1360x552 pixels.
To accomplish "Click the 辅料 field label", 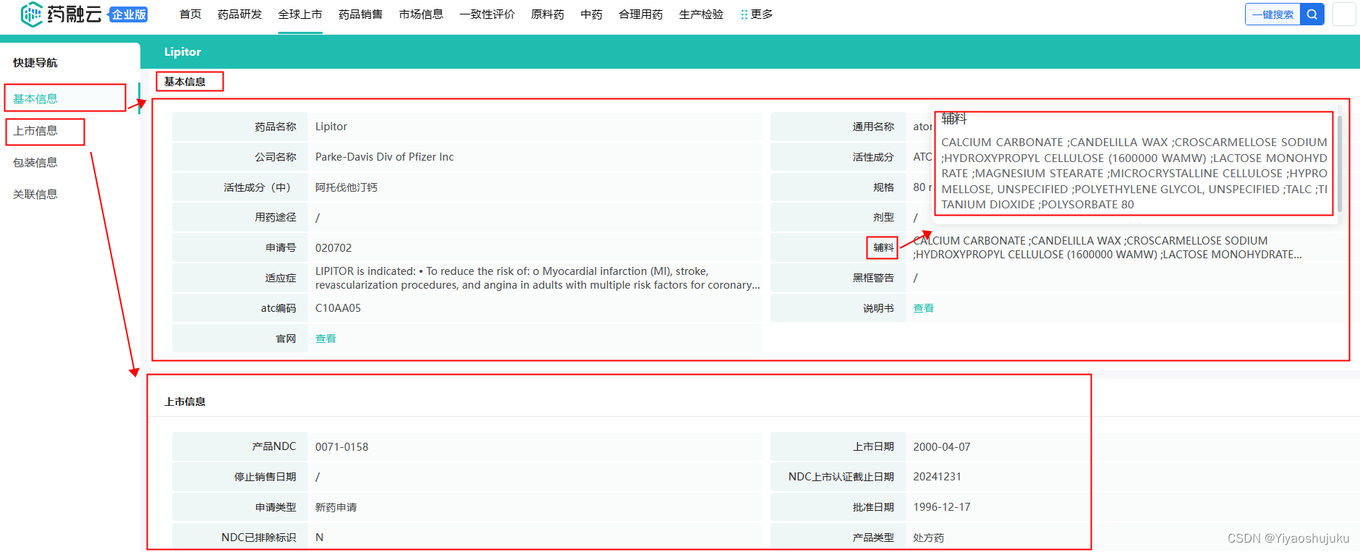I will click(x=883, y=247).
